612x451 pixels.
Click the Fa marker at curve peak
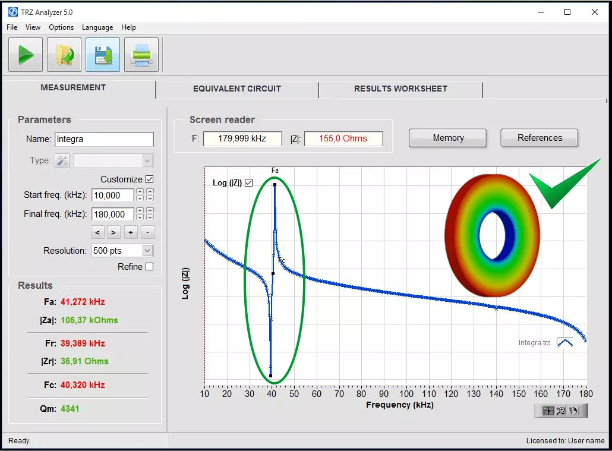[x=275, y=185]
